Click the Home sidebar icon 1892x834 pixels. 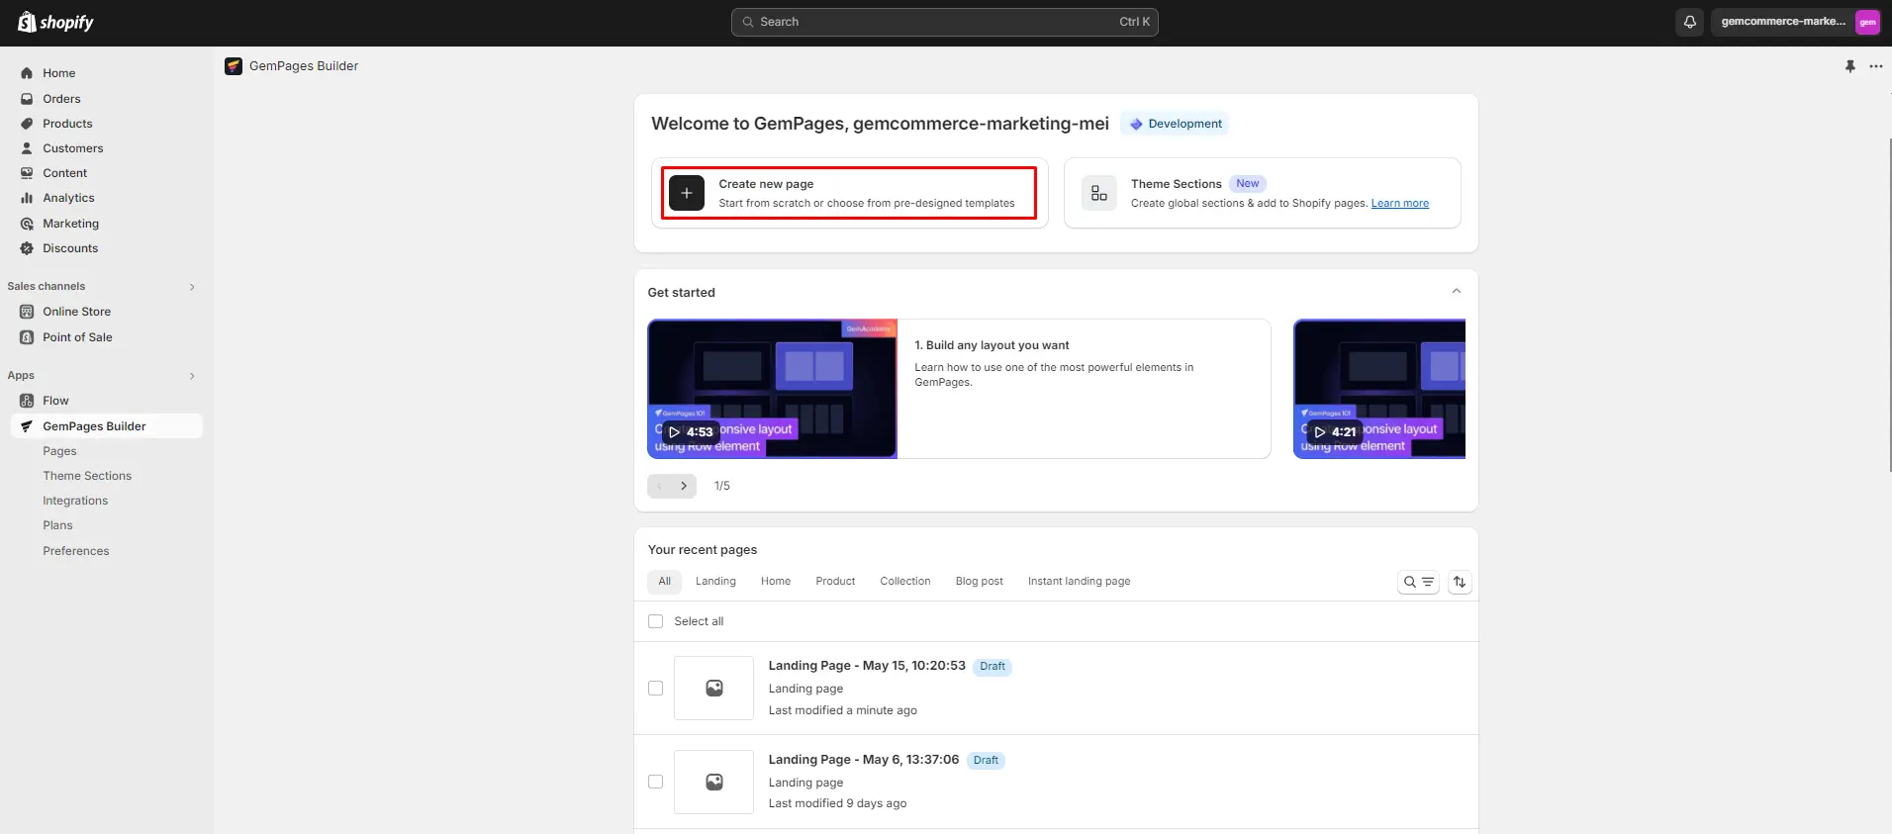pyautogui.click(x=27, y=73)
